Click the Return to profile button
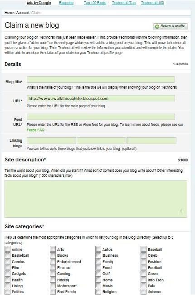The width and height of the screenshot is (195, 295). tap(170, 26)
